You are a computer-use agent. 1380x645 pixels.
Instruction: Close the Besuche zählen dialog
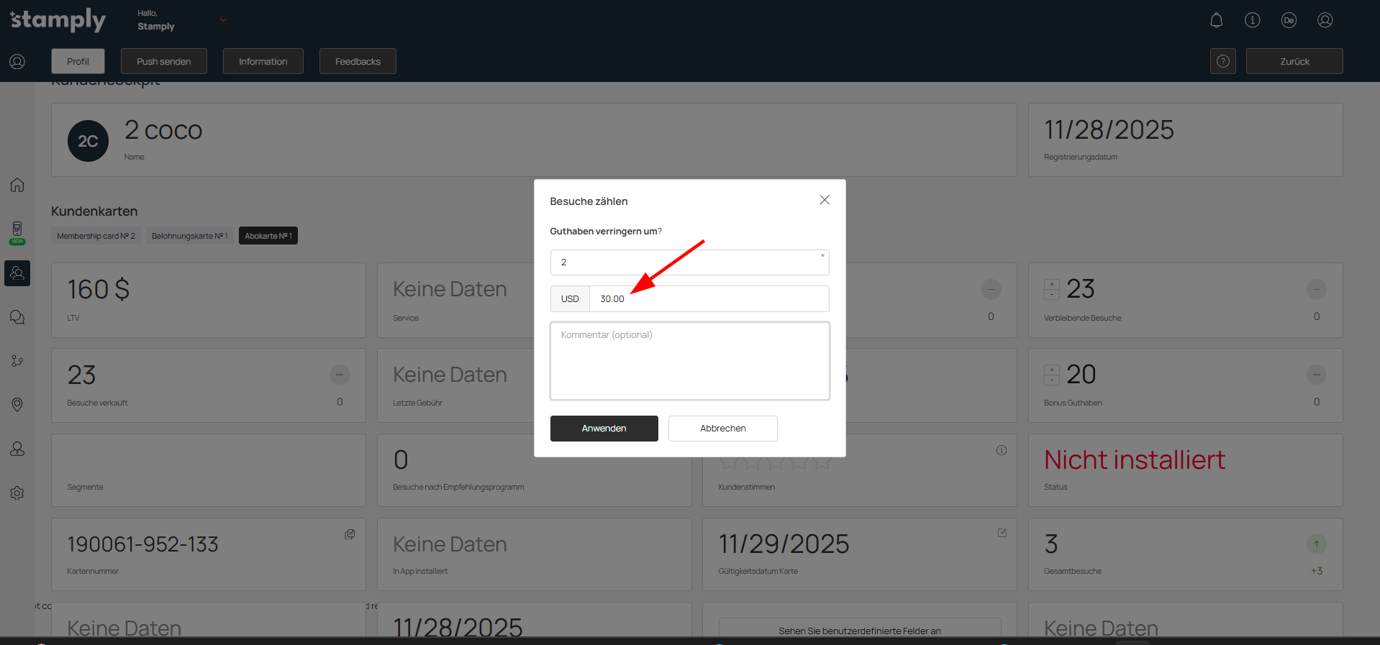pos(825,200)
